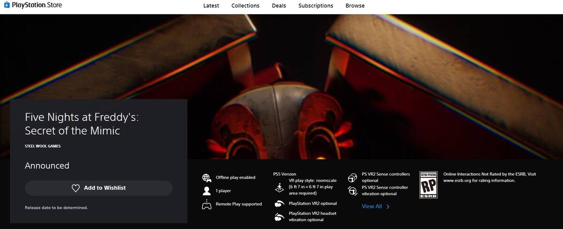Screen dimensions: 563x229
Task: Click the Offline play enabled globe icon
Action: pos(206,178)
